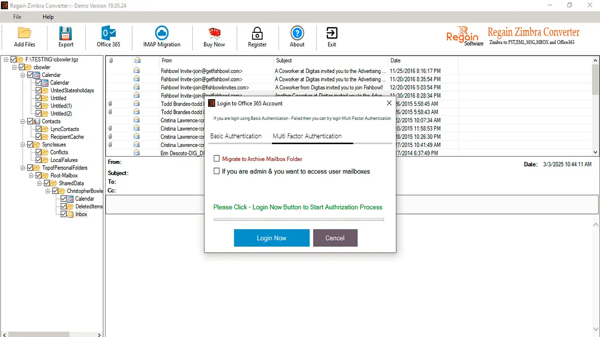
Task: Select the Untitled calendar tree item
Action: point(59,98)
